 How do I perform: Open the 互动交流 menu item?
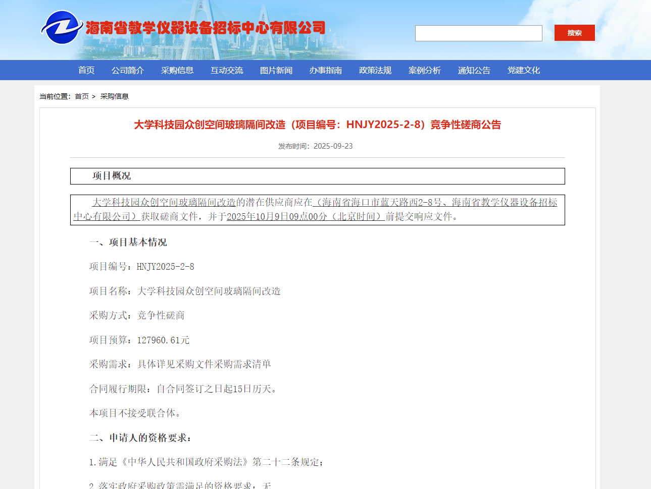(227, 70)
